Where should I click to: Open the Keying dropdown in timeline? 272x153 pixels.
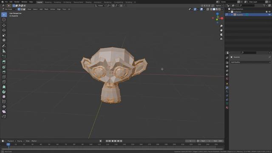coord(21,141)
